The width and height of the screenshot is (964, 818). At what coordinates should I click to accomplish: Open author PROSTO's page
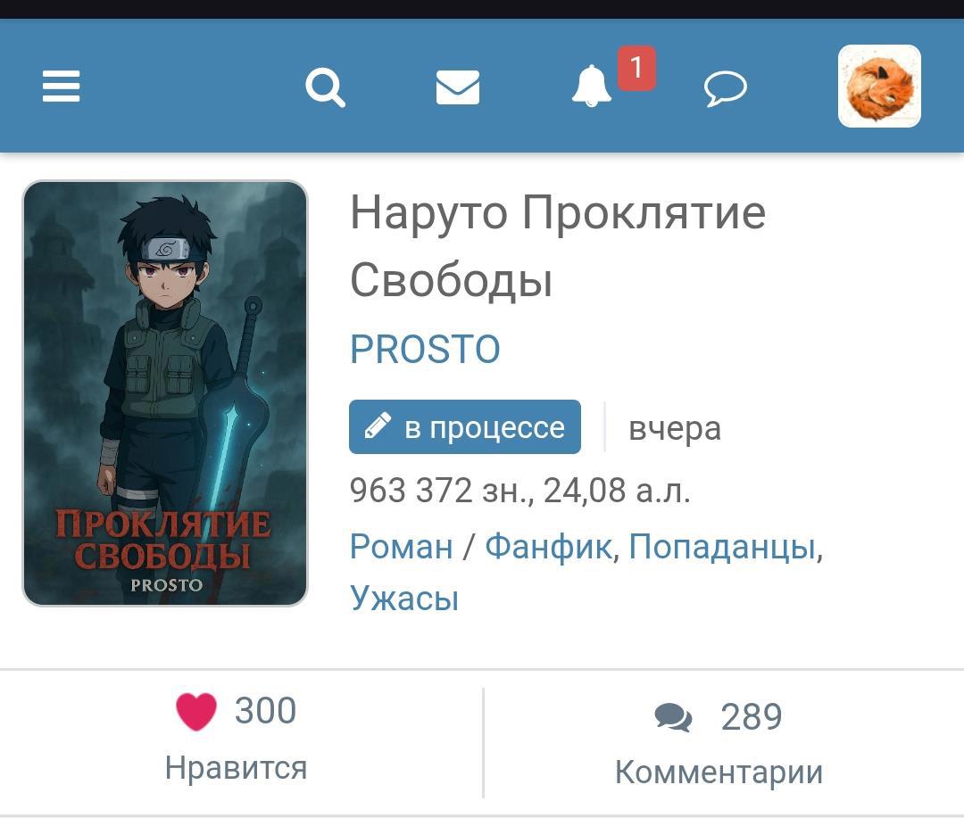tap(425, 349)
